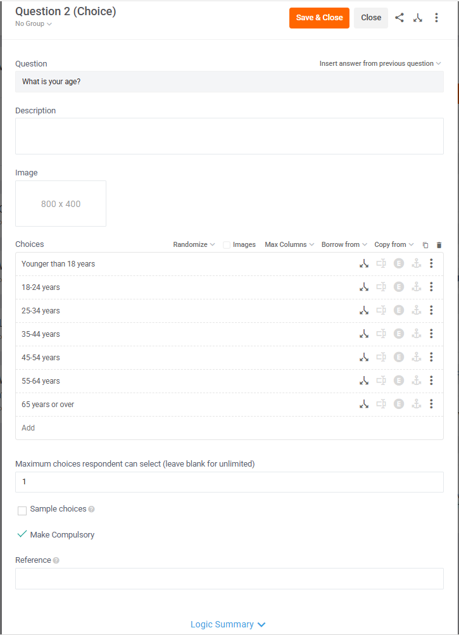Toggle exclusive 'E' on '18-24 years' row
This screenshot has width=459, height=635.
(399, 287)
